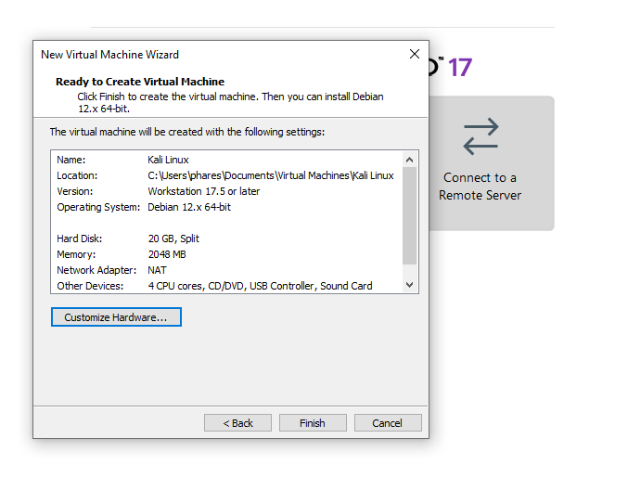Click the 'Ready to Create Virtual Machine' heading
628x477 pixels.
click(x=140, y=82)
